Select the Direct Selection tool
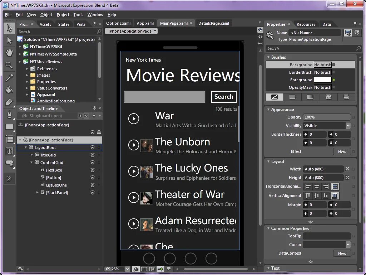This screenshot has width=366, height=275. (9, 40)
